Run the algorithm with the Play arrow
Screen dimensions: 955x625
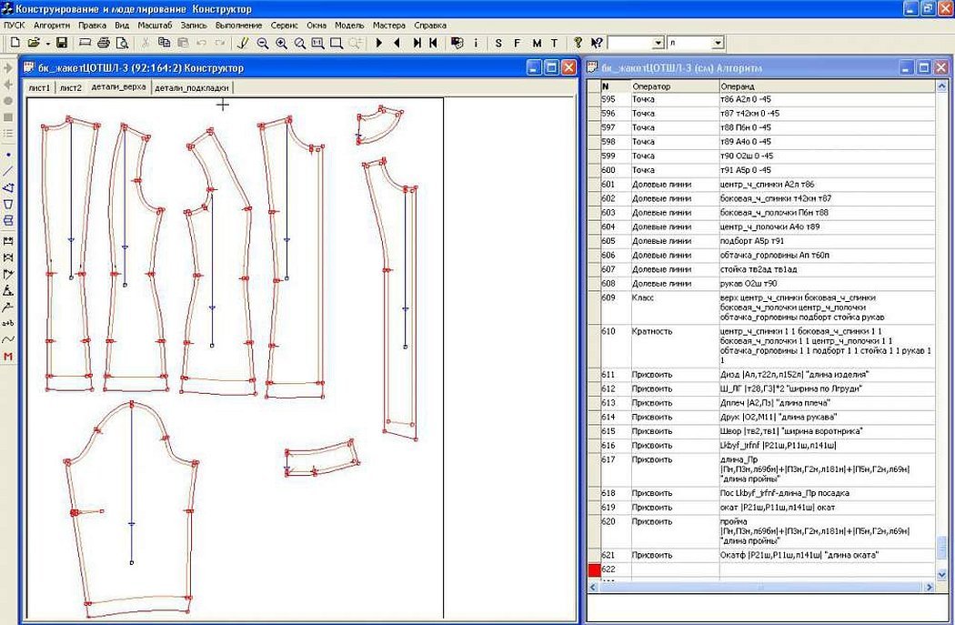379,43
